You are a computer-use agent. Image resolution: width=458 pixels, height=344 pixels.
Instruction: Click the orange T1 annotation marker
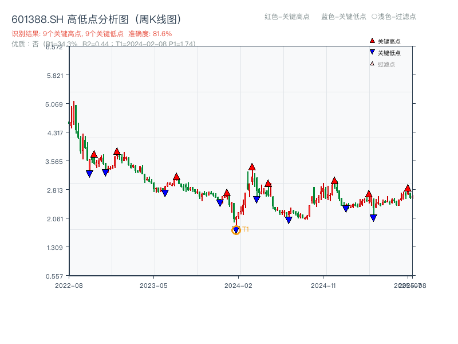pos(245,229)
